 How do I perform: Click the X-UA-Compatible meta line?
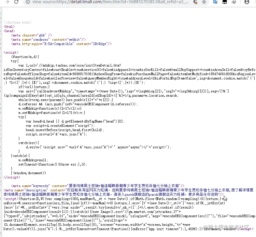coord(61,44)
